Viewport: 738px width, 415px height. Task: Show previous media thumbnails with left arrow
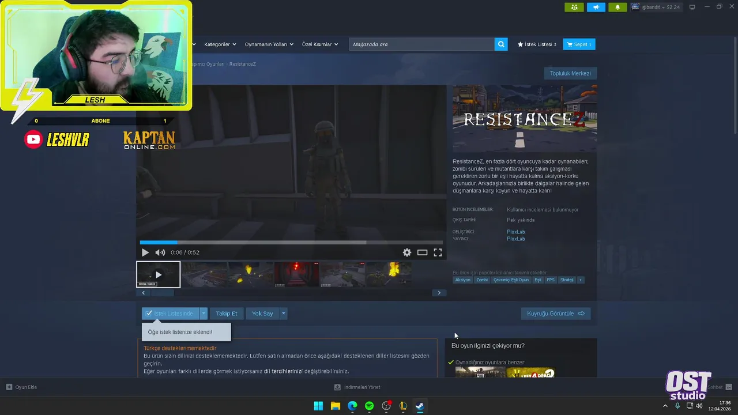143,293
